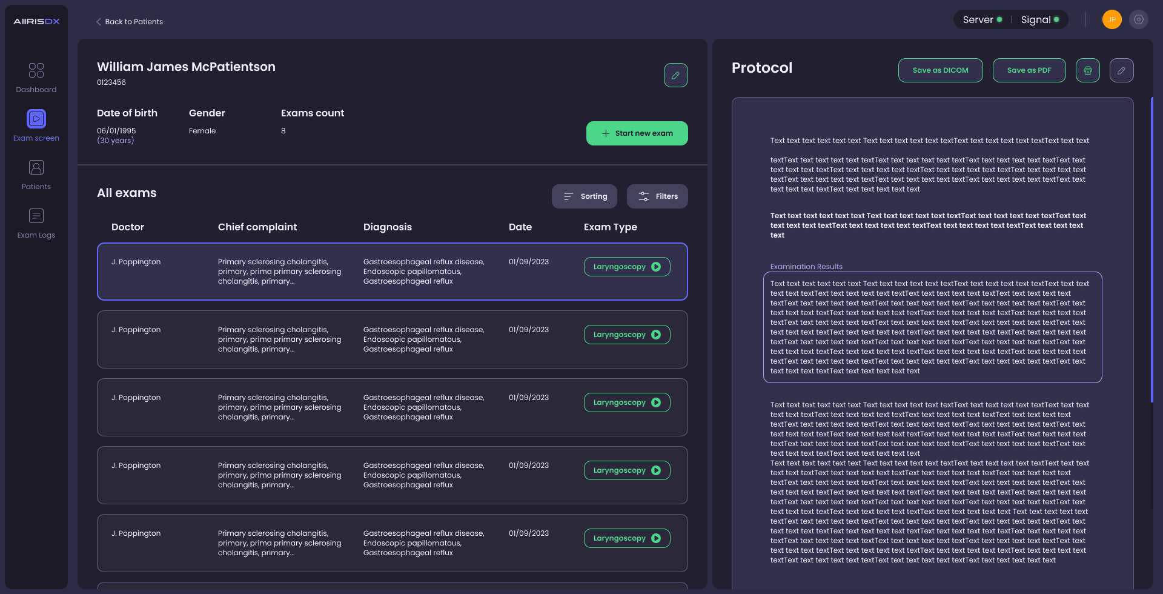Open the Exam screen sidebar icon
This screenshot has height=594, width=1163.
click(x=36, y=119)
